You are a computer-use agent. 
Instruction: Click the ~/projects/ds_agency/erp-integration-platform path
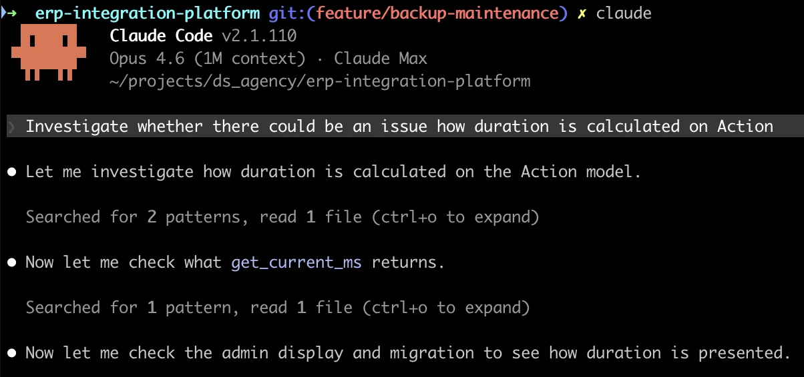click(x=320, y=81)
